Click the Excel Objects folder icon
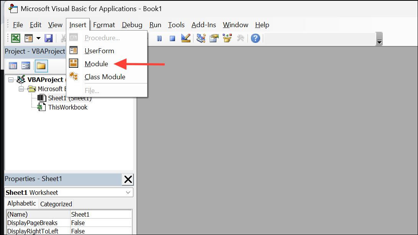Viewport: 418px width, 235px height. point(31,89)
